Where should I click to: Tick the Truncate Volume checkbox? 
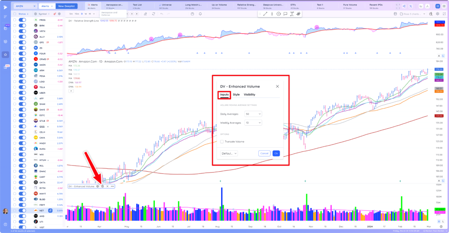pos(222,141)
